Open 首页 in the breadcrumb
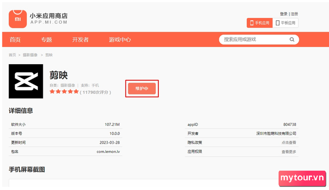Viewport: 329px width, 190px height. (x=12, y=55)
